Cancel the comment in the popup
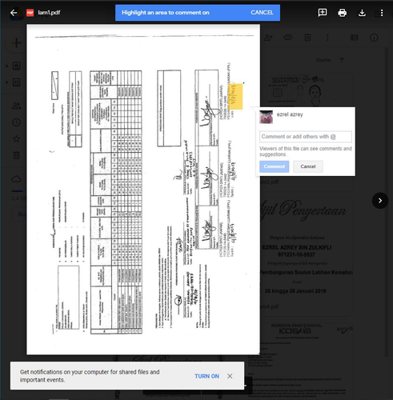393x400 pixels. 308,166
